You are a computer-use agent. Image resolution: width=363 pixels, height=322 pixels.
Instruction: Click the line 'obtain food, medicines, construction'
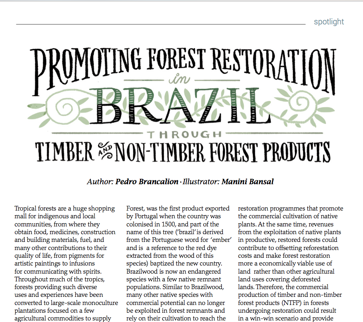tap(65, 232)
